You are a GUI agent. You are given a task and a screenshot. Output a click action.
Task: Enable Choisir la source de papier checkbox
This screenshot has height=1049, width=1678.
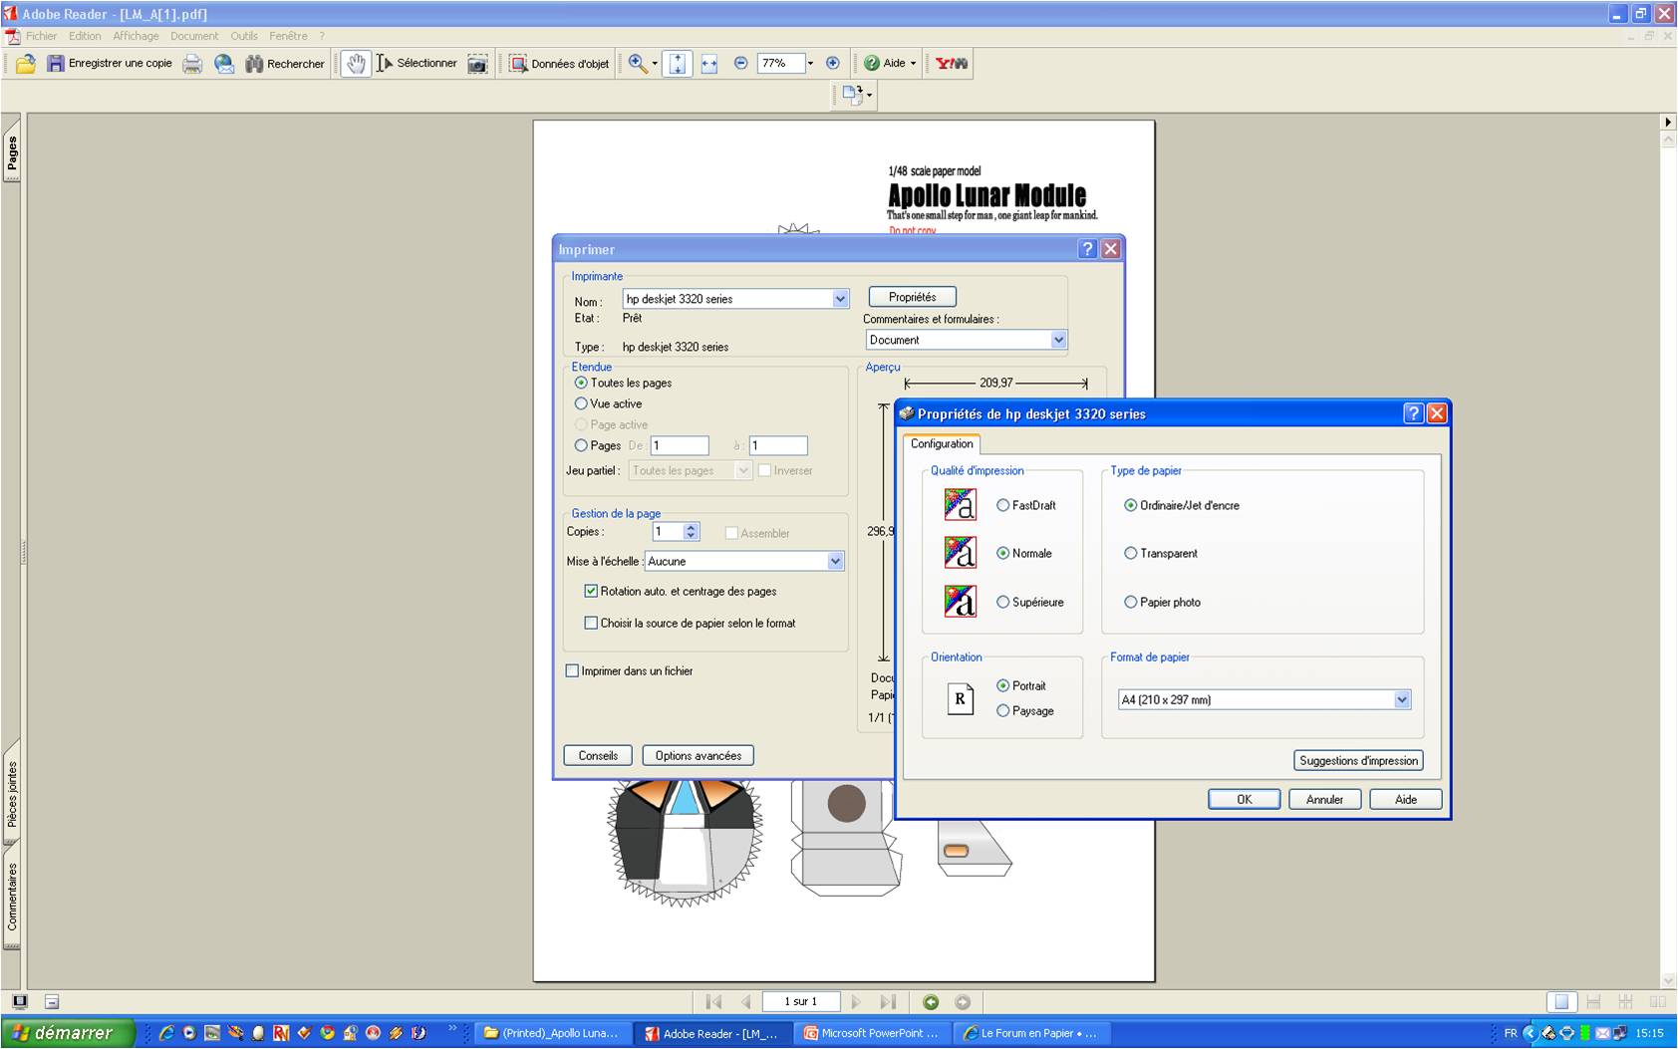[591, 623]
